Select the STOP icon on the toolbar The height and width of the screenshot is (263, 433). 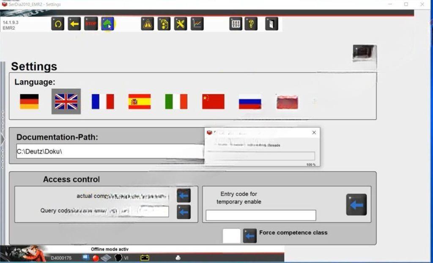[90, 24]
